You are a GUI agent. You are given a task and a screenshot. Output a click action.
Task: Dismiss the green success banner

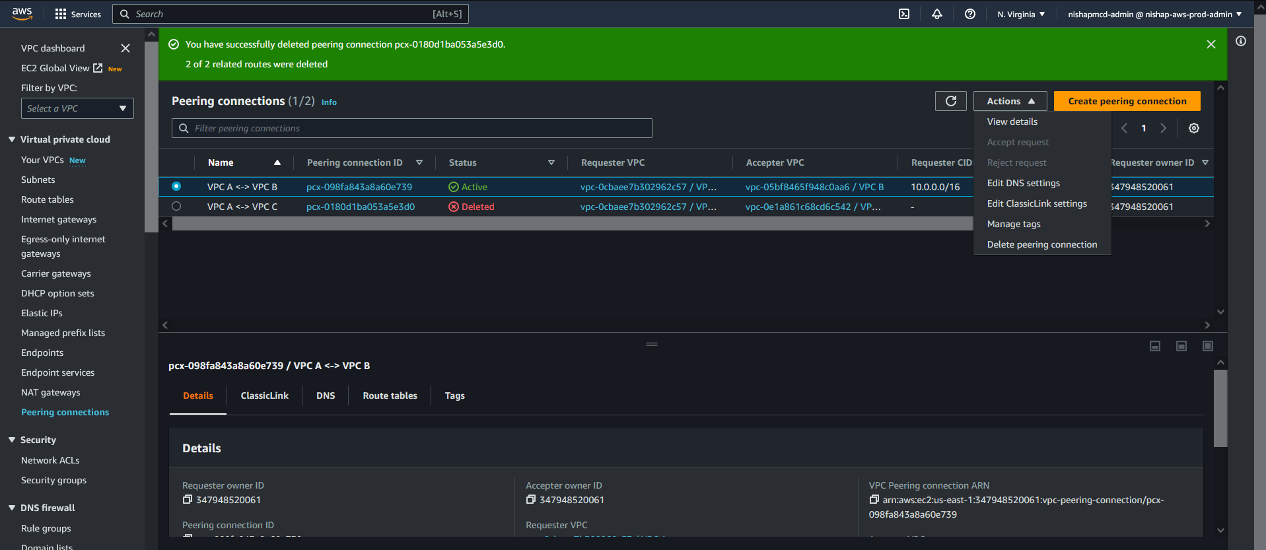[1211, 44]
